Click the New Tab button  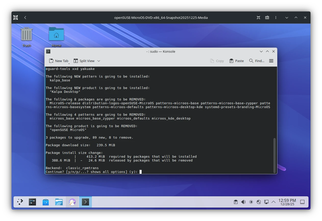[59, 61]
